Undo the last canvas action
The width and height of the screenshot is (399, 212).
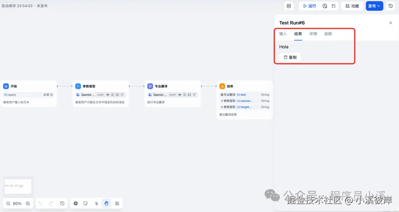(x=41, y=204)
